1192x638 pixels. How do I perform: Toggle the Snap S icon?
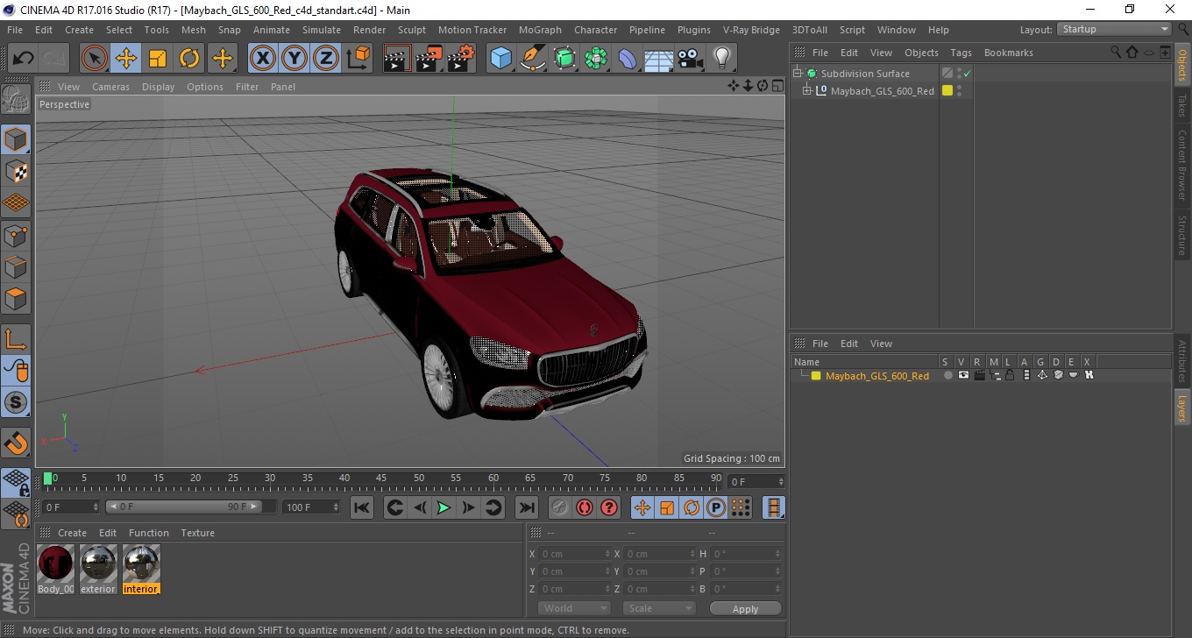coord(16,403)
